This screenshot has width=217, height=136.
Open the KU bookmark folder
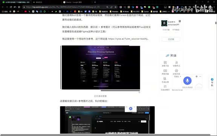[x=80, y=11]
